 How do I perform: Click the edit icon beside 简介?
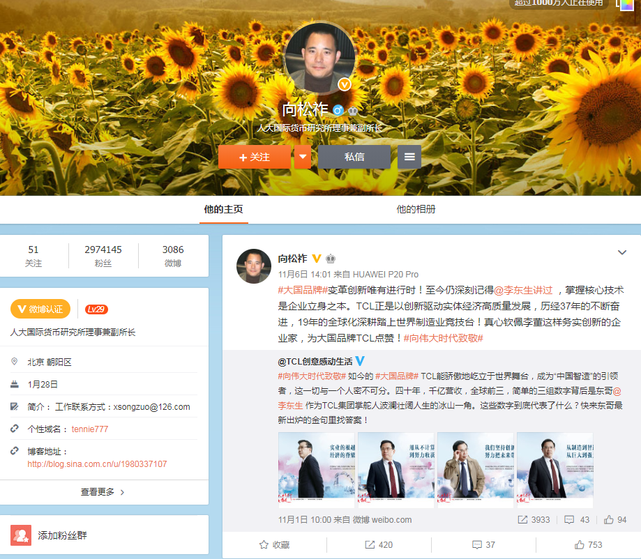click(15, 406)
